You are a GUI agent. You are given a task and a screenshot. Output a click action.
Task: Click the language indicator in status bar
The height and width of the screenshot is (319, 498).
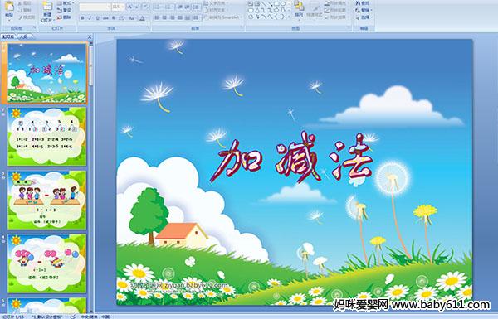tap(95, 317)
